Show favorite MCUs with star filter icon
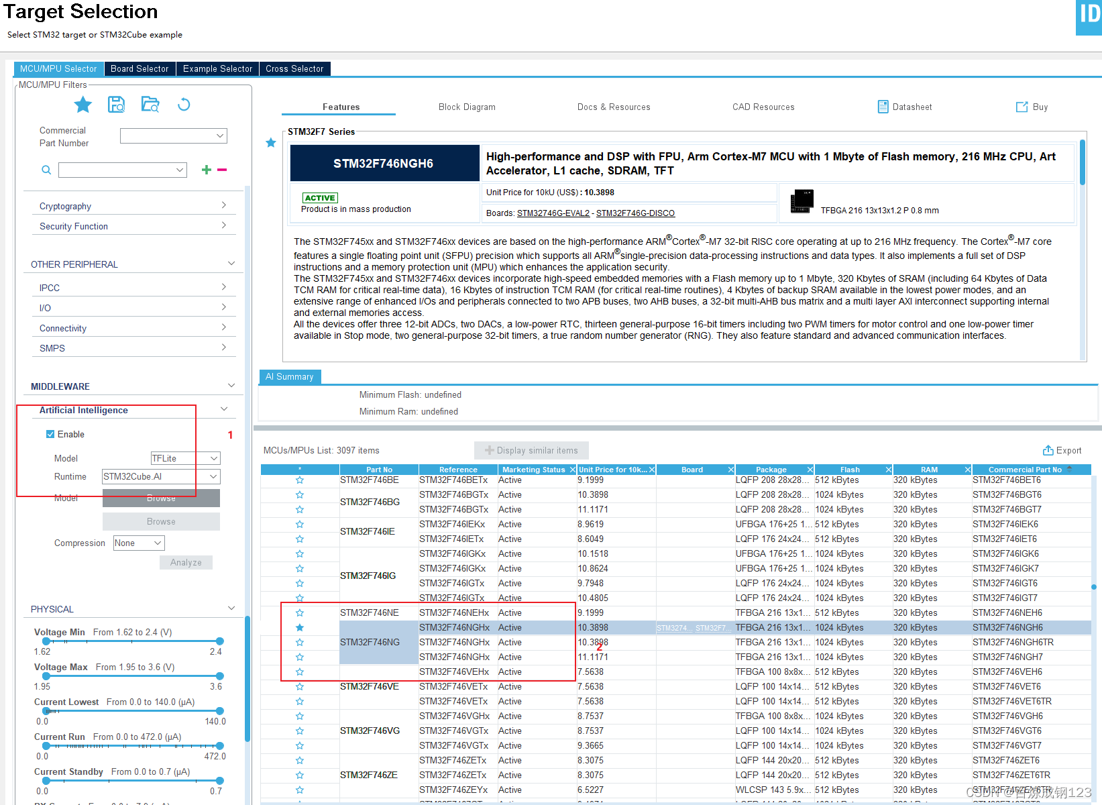Screen dimensions: 1102x805 [x=83, y=105]
